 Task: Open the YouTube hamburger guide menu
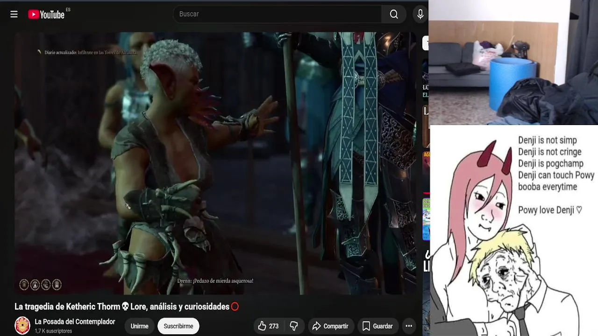tap(14, 14)
